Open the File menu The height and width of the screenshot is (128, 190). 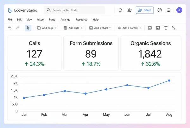point(10,20)
